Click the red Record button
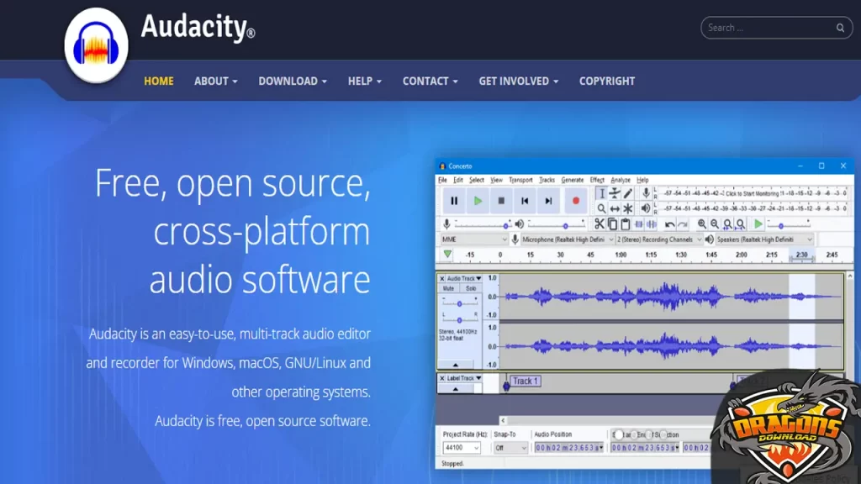Viewport: 861px width, 484px height. tap(577, 200)
